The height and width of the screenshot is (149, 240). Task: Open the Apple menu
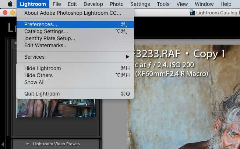[10, 4]
